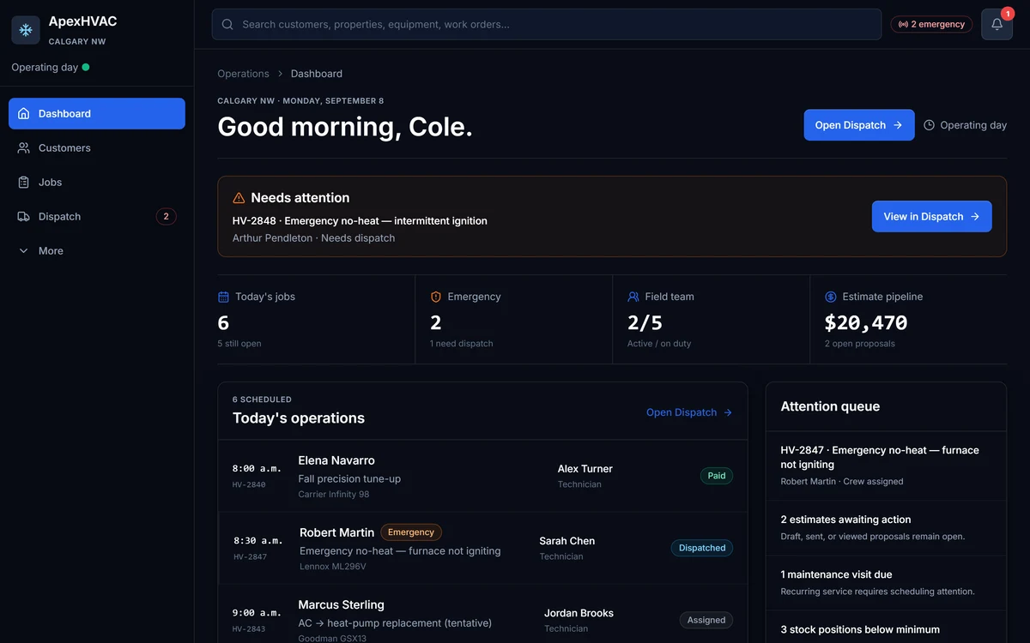The image size is (1030, 643).
Task: Open Marcus Sterling job row
Action: click(x=482, y=614)
